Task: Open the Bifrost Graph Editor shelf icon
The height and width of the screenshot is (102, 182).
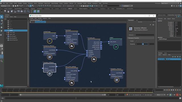Action: pyautogui.click(x=35, y=11)
